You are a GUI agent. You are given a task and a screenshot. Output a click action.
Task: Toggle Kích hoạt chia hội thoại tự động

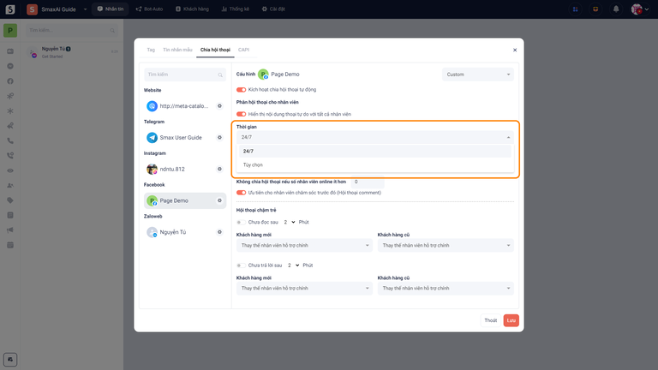[241, 89]
